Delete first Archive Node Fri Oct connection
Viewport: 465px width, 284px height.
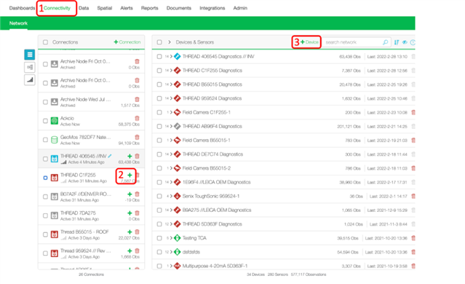(137, 61)
